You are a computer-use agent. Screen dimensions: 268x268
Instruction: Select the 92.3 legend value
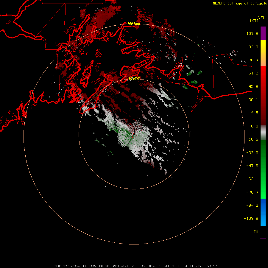pyautogui.click(x=253, y=47)
